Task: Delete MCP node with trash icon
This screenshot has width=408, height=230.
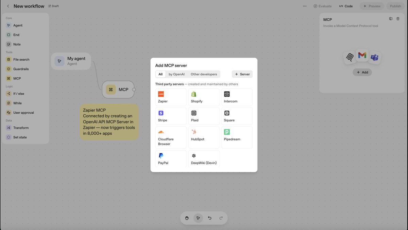Action: 398,19
